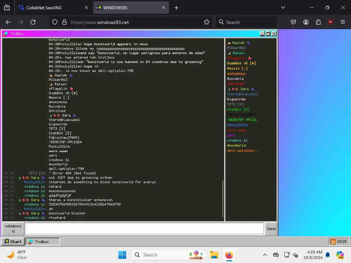Open Firefox tab overview icon
This screenshot has height=263, width=351.
tap(7, 8)
